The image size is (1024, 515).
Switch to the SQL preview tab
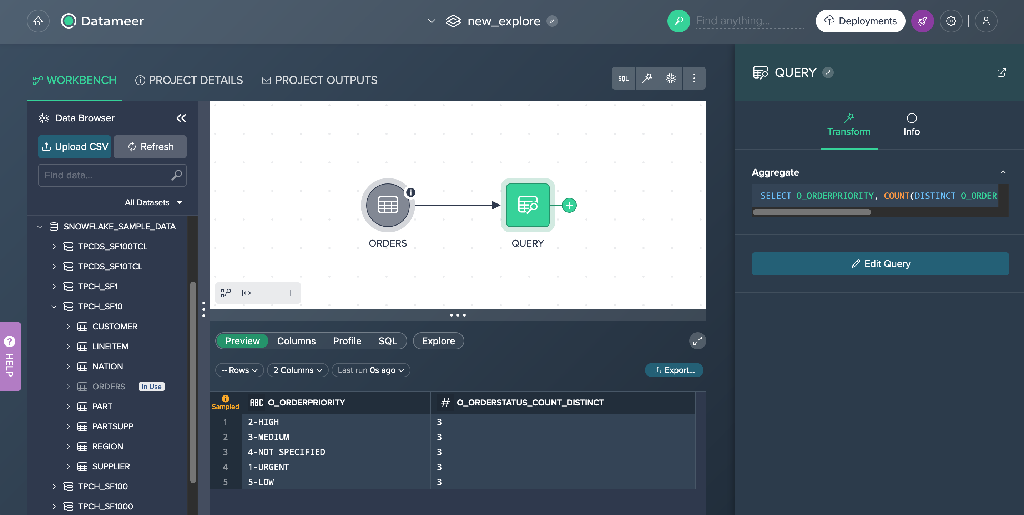click(388, 341)
